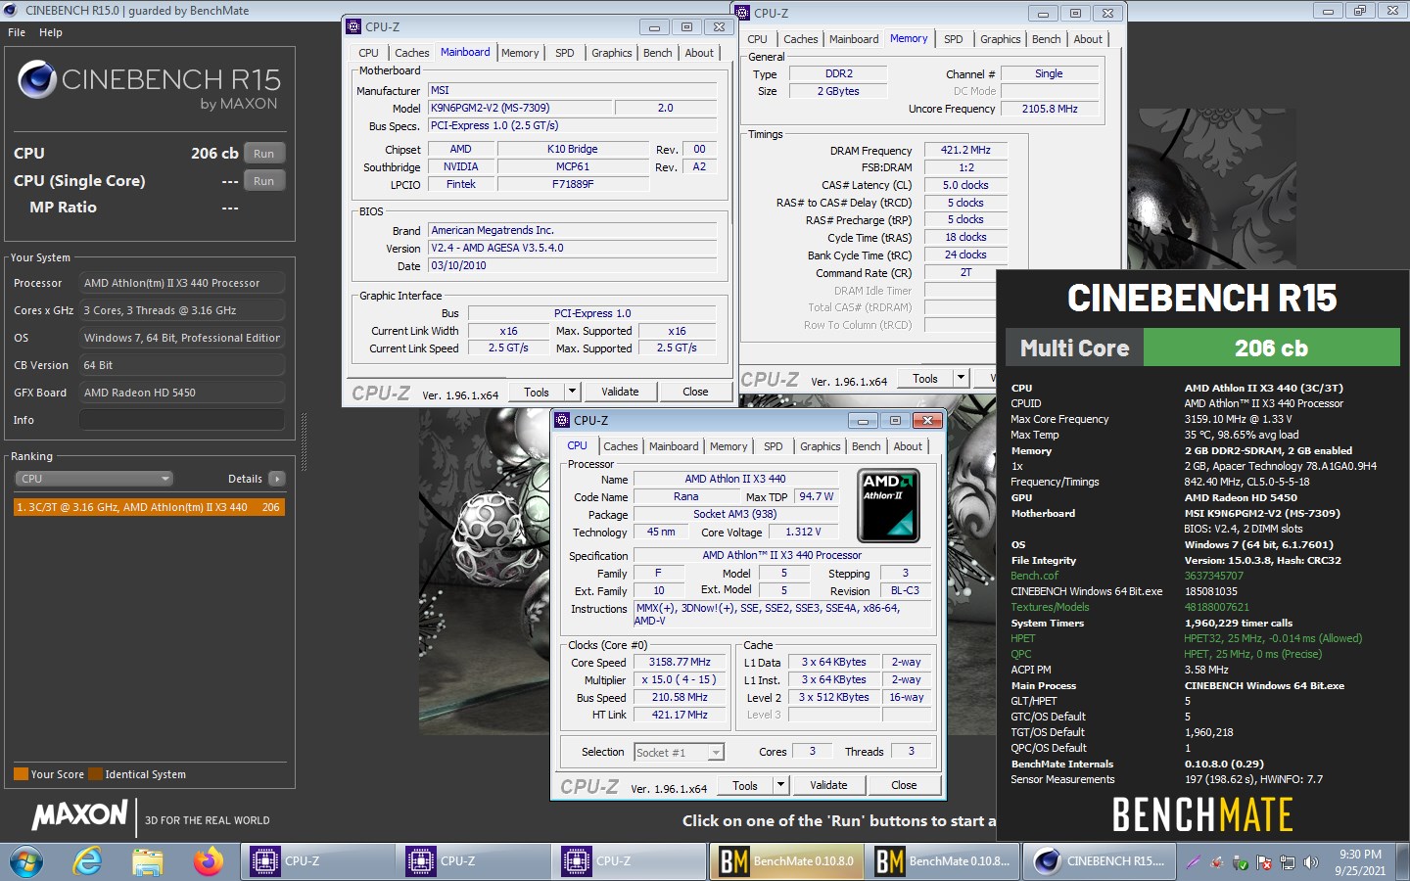1410x881 pixels.
Task: Click Close in the Mainboard window
Action: click(x=695, y=392)
